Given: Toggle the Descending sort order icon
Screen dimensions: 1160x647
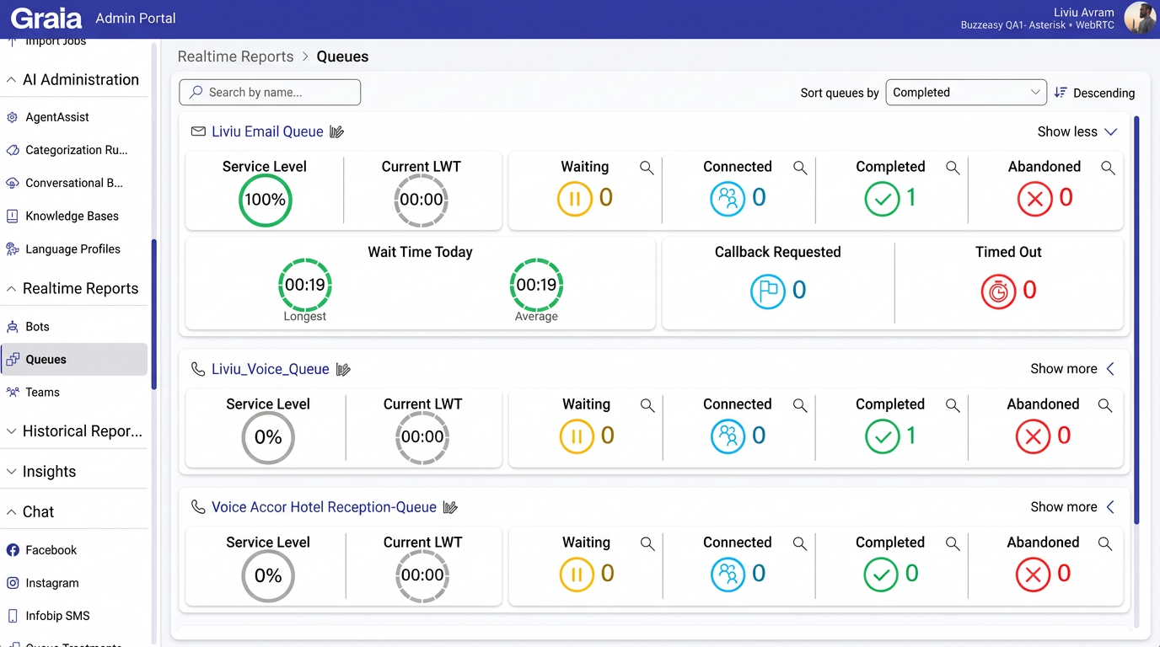Looking at the screenshot, I should coord(1061,93).
